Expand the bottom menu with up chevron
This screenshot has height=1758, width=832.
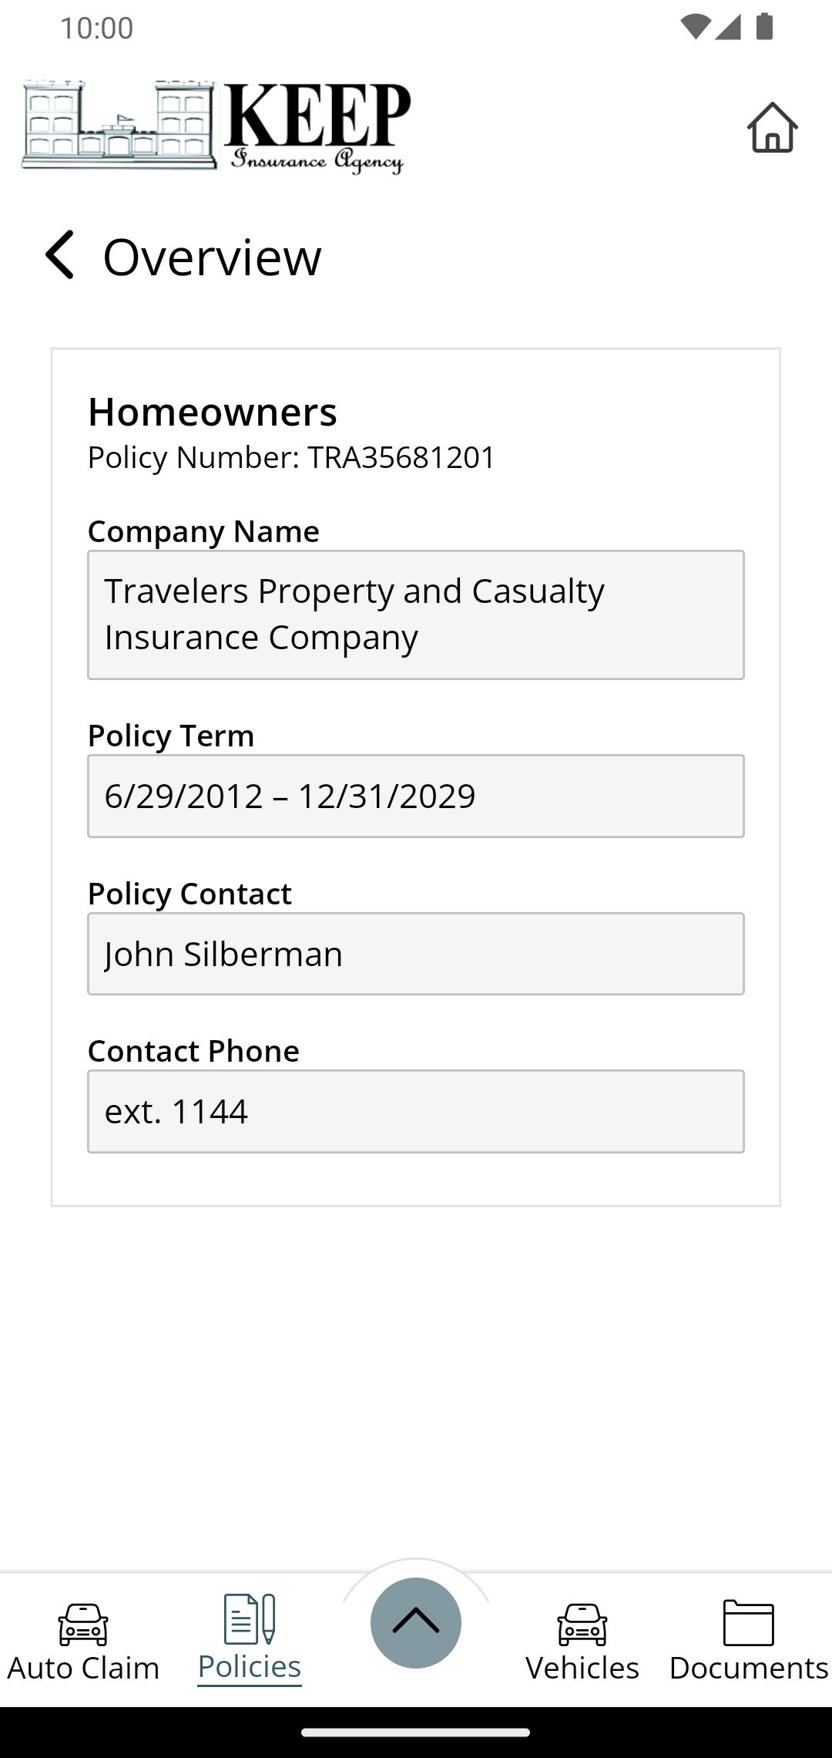[x=416, y=1623]
